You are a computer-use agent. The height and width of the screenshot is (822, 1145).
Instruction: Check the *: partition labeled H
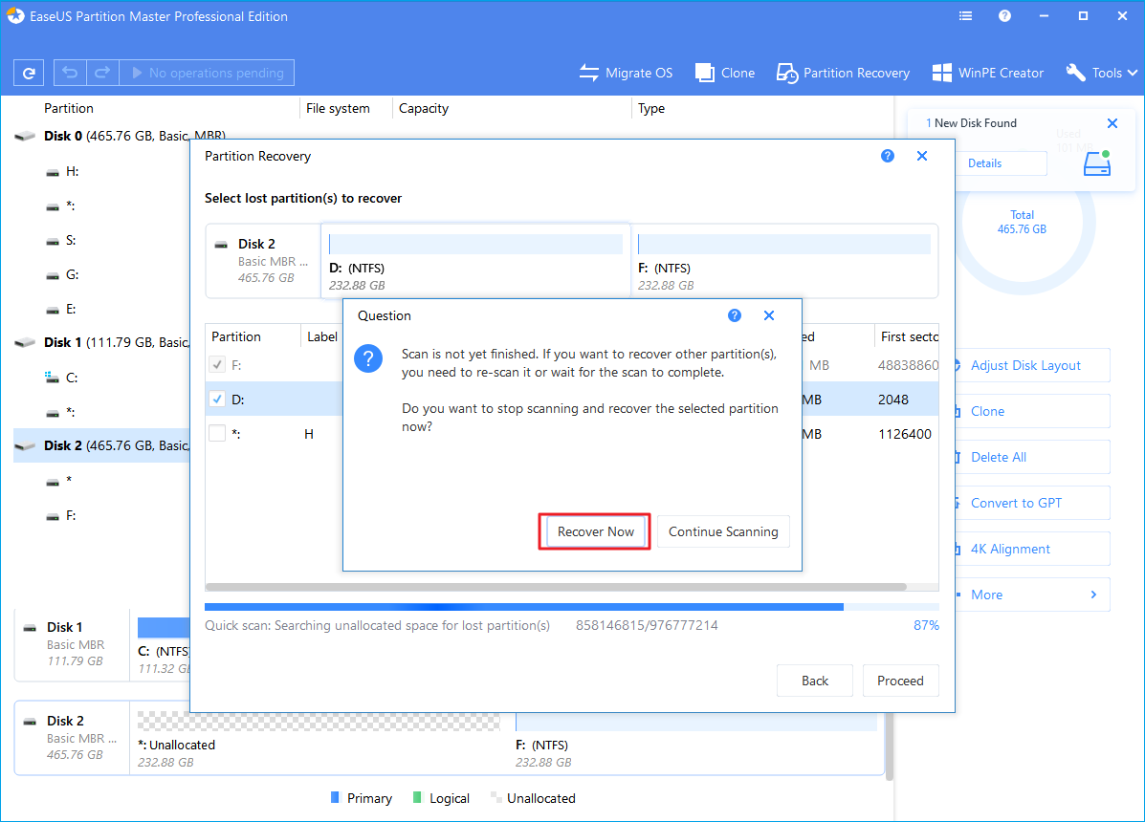(x=217, y=434)
